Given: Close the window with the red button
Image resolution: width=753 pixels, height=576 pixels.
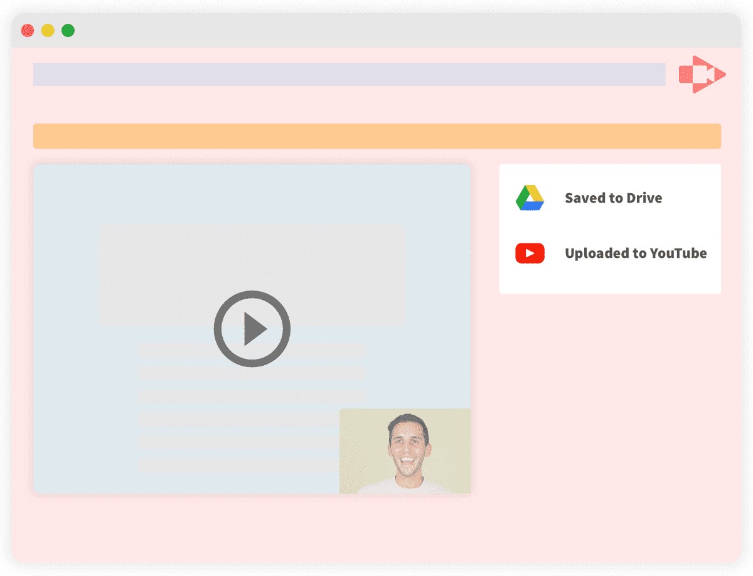Looking at the screenshot, I should tap(28, 30).
